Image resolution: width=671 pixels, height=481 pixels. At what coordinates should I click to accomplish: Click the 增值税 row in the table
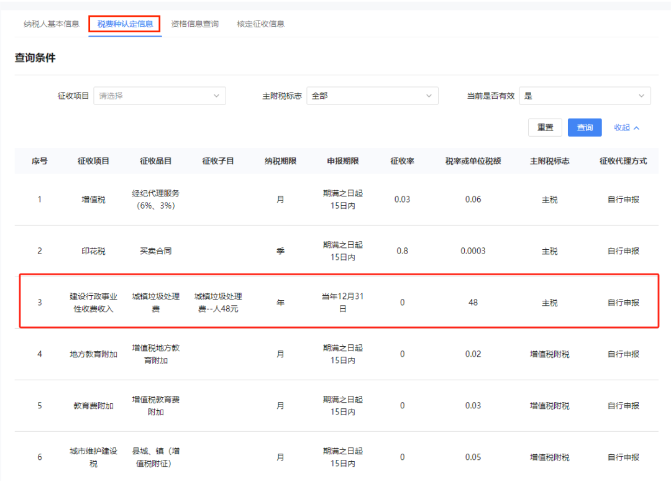coord(335,199)
